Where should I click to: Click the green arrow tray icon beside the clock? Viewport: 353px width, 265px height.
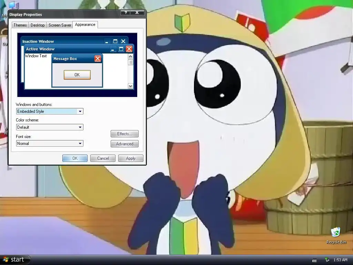(x=327, y=260)
